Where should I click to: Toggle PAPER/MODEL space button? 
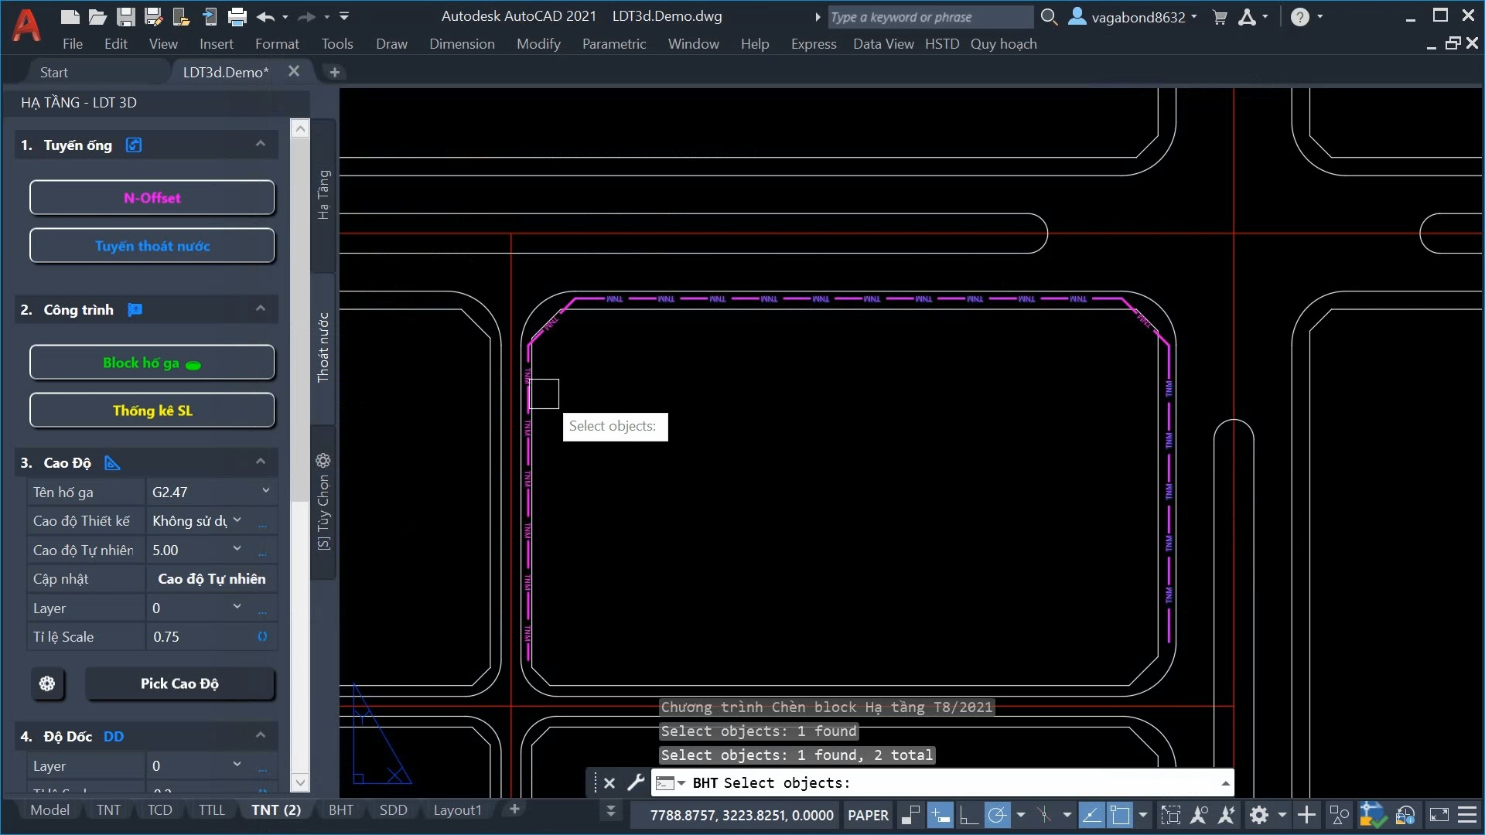pos(868,815)
